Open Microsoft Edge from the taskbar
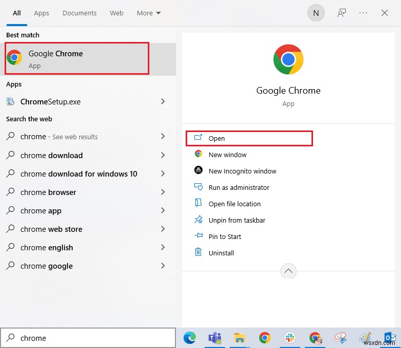 coord(190,338)
